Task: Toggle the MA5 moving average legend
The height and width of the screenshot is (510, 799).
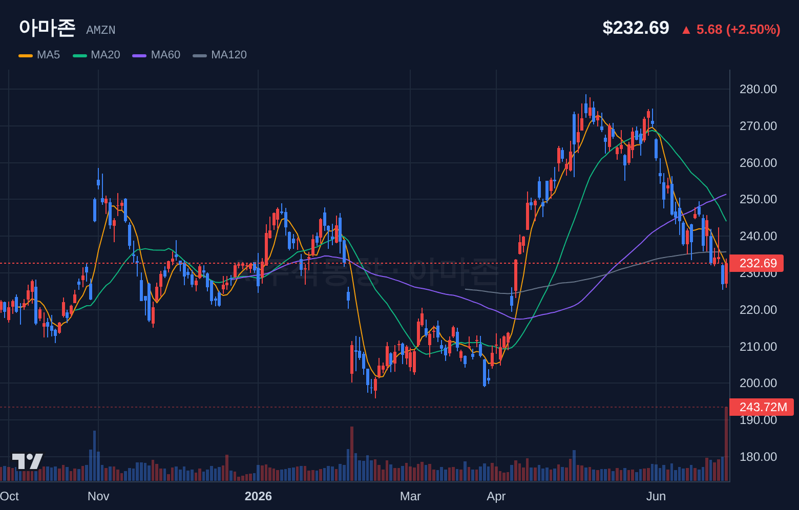Action: (39, 55)
